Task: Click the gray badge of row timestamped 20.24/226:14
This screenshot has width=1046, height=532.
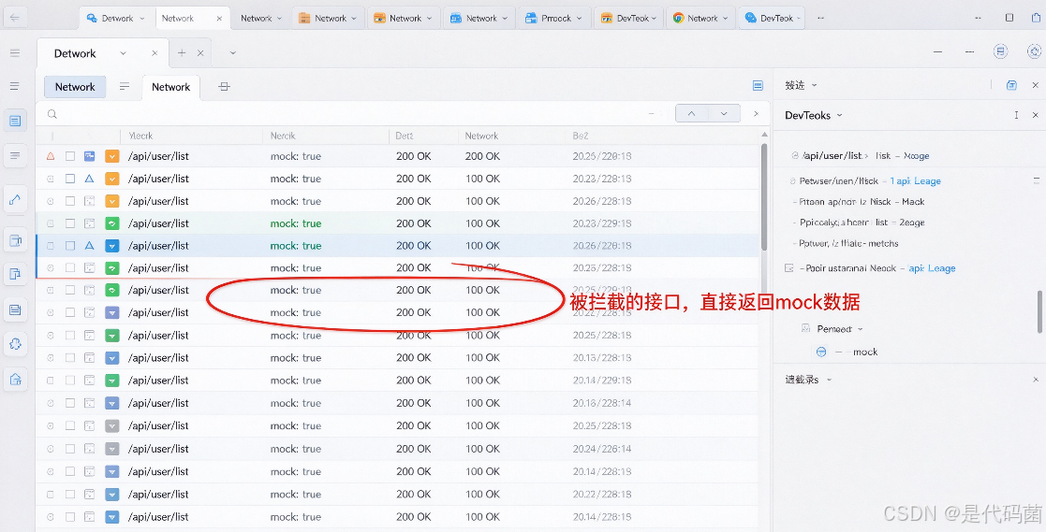Action: 112,449
